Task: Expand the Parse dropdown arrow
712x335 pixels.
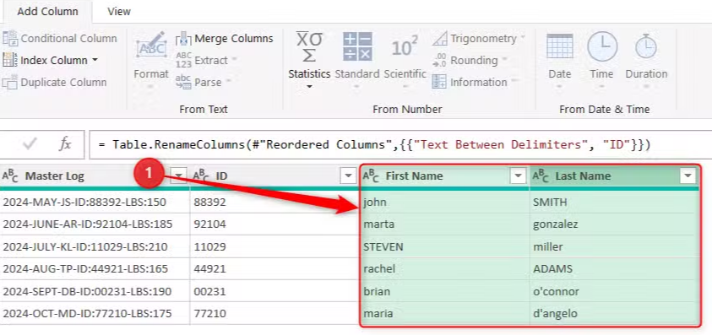Action: (x=228, y=81)
